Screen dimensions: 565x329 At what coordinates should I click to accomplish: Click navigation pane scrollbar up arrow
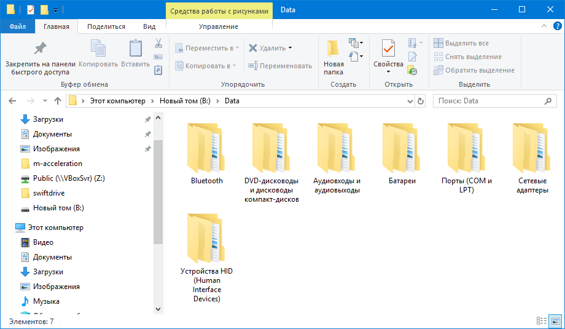158,117
